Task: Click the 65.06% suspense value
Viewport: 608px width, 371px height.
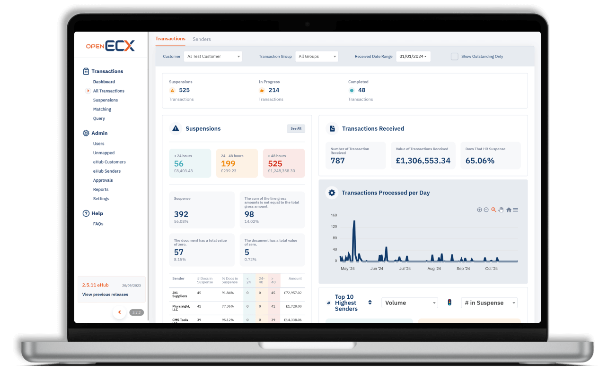Action: click(480, 161)
